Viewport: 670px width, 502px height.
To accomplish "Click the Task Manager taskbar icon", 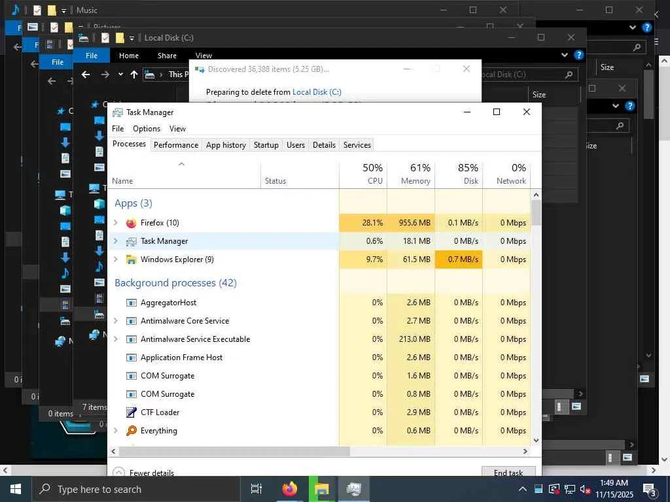I will click(354, 489).
